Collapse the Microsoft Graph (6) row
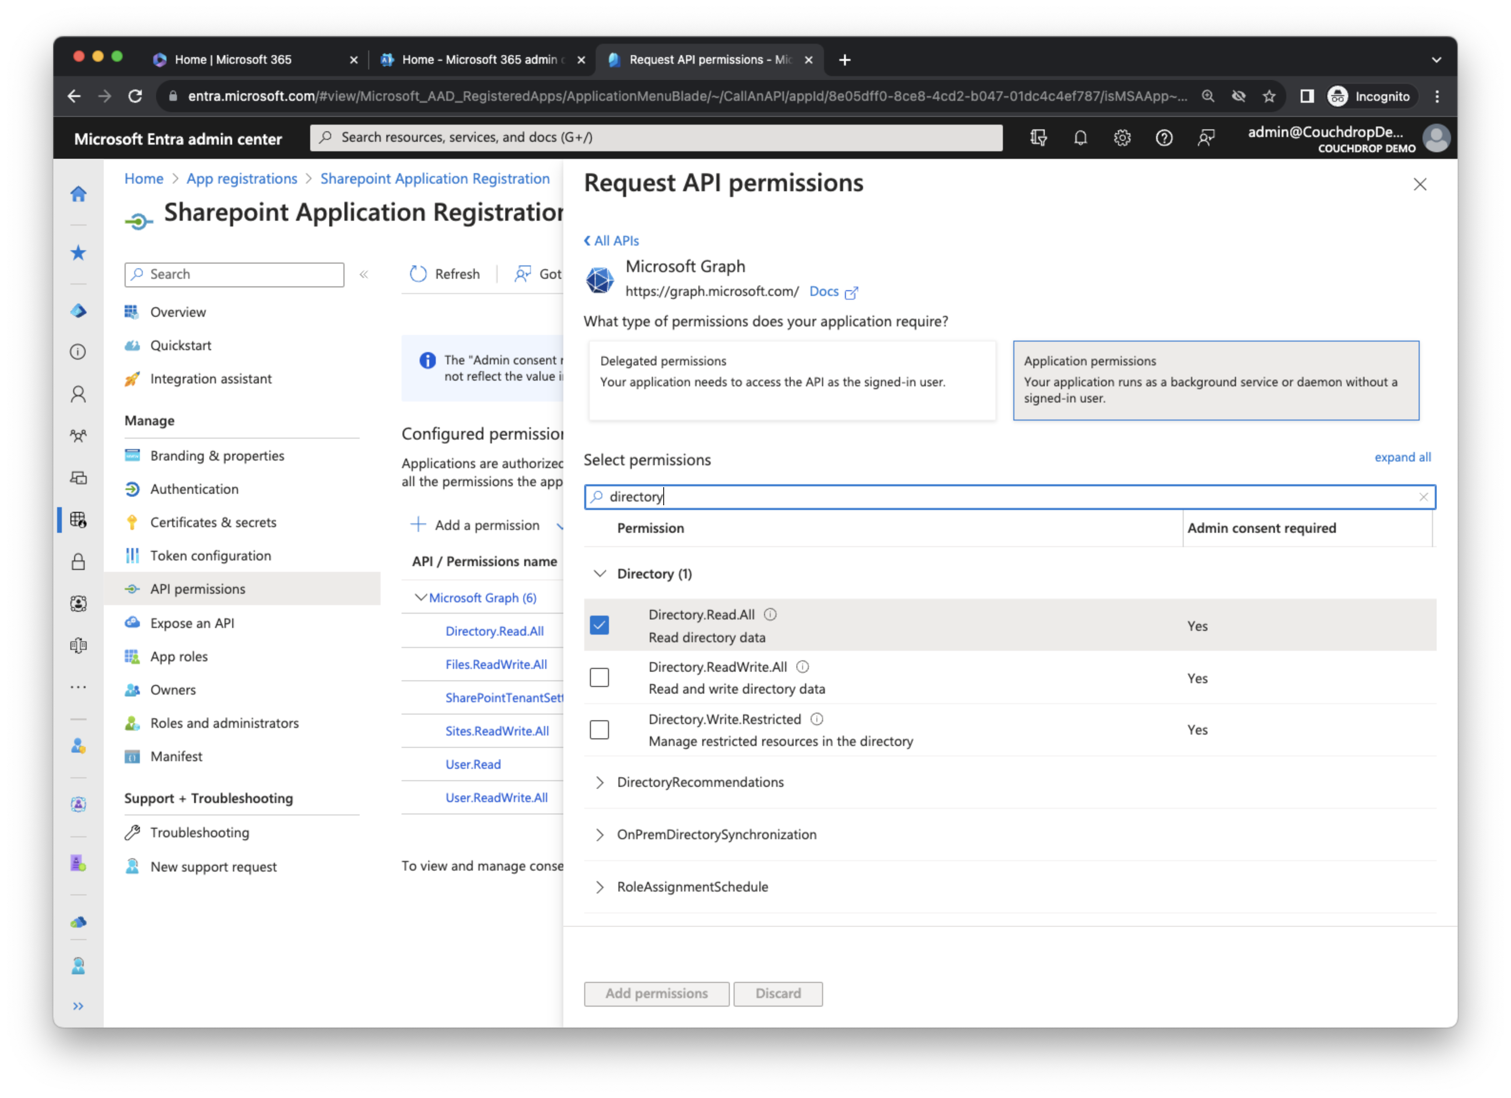Viewport: 1511px width, 1098px height. [x=421, y=598]
